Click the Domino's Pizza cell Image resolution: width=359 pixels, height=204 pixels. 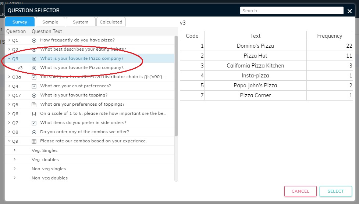[255, 46]
